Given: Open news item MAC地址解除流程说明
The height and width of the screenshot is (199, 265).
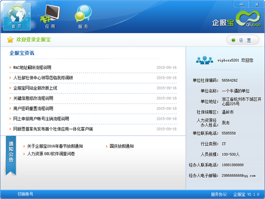Looking at the screenshot, I should (32, 68).
